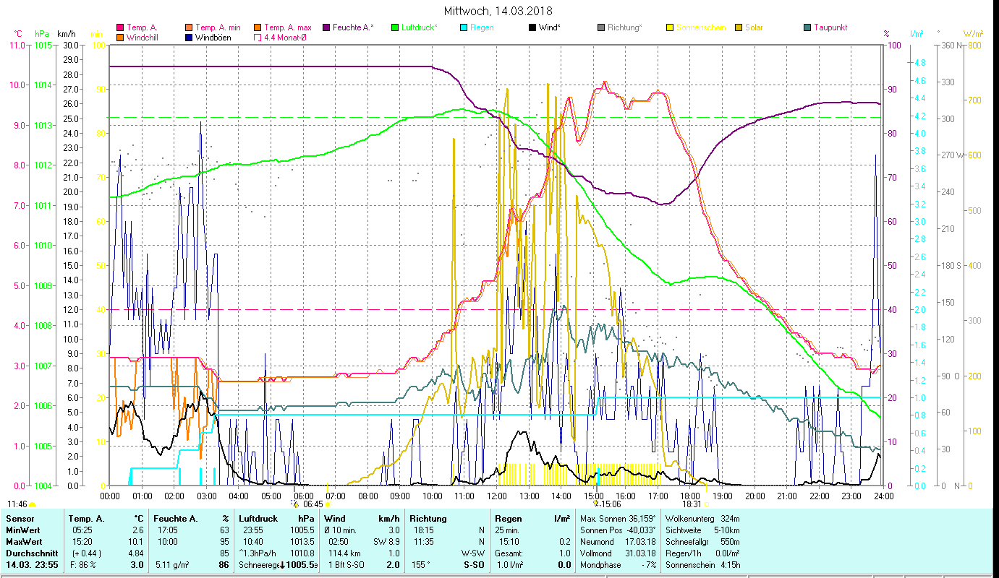The height and width of the screenshot is (578, 999).
Task: Click the average temperature value 4.84
Action: pos(135,553)
